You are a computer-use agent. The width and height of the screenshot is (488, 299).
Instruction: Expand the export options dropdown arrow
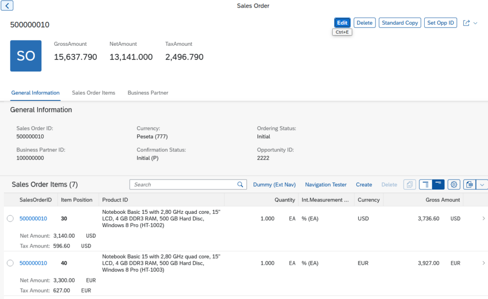click(482, 185)
